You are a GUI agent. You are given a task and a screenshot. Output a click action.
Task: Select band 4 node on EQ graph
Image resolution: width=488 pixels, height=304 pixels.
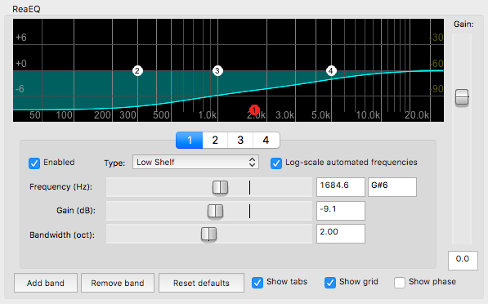pyautogui.click(x=331, y=71)
